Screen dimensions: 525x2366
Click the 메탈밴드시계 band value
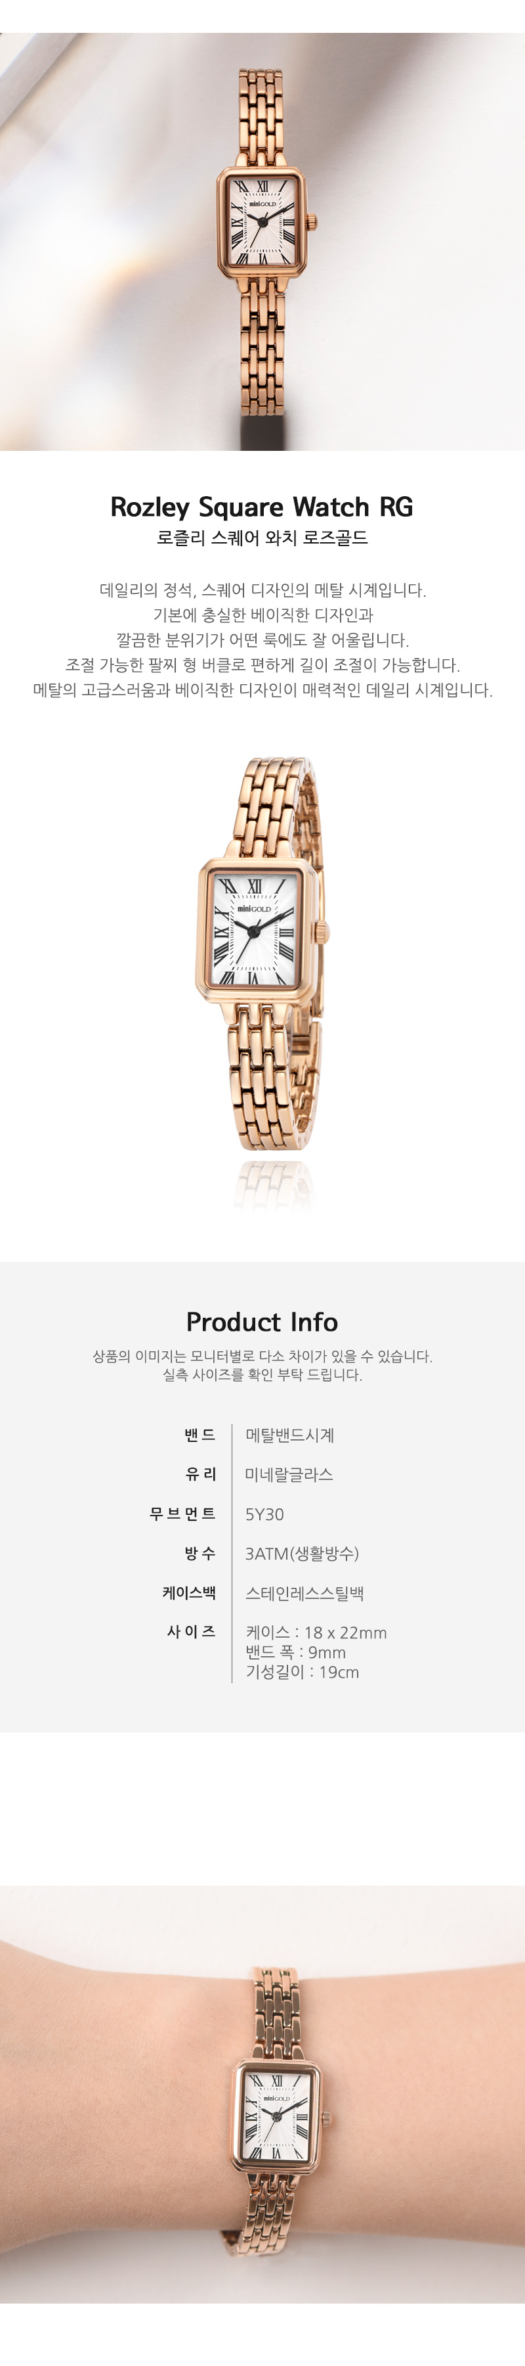(290, 1435)
